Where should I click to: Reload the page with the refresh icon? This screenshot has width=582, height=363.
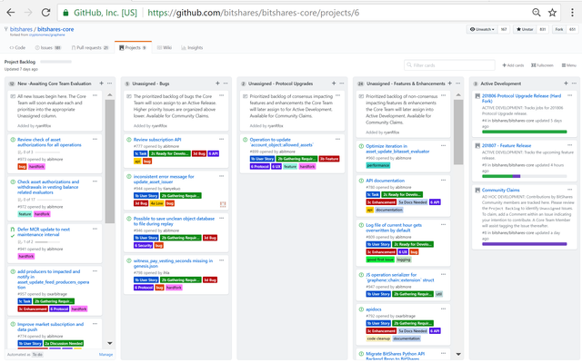(x=45, y=13)
